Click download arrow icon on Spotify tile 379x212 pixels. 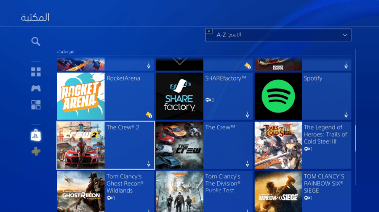coord(346,115)
